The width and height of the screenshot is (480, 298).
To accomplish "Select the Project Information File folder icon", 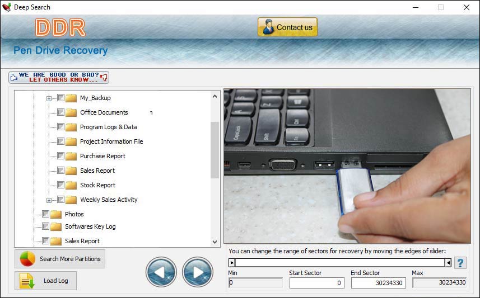I will click(x=71, y=141).
